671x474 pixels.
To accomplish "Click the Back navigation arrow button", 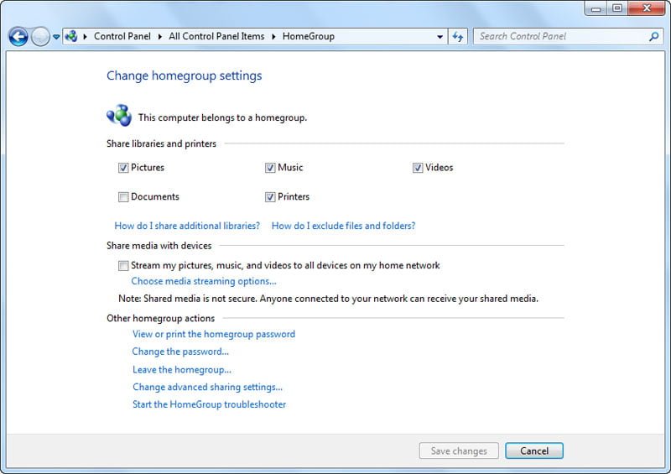I will tap(18, 37).
